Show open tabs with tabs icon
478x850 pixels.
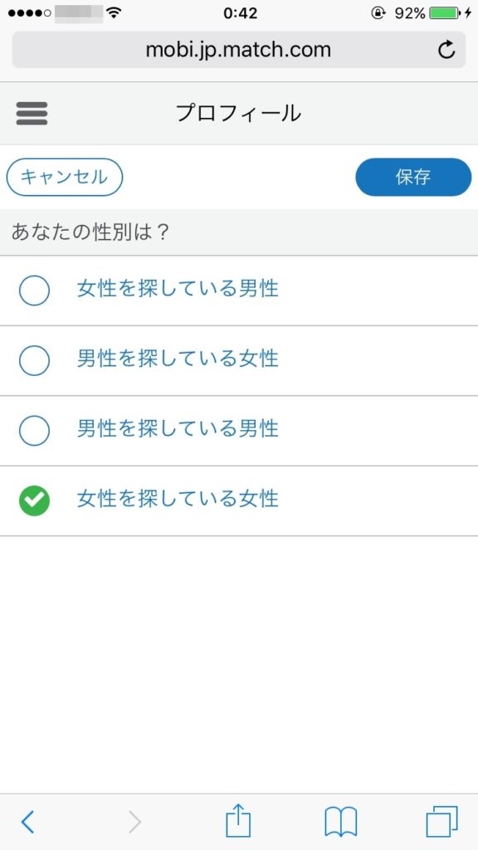pyautogui.click(x=441, y=822)
